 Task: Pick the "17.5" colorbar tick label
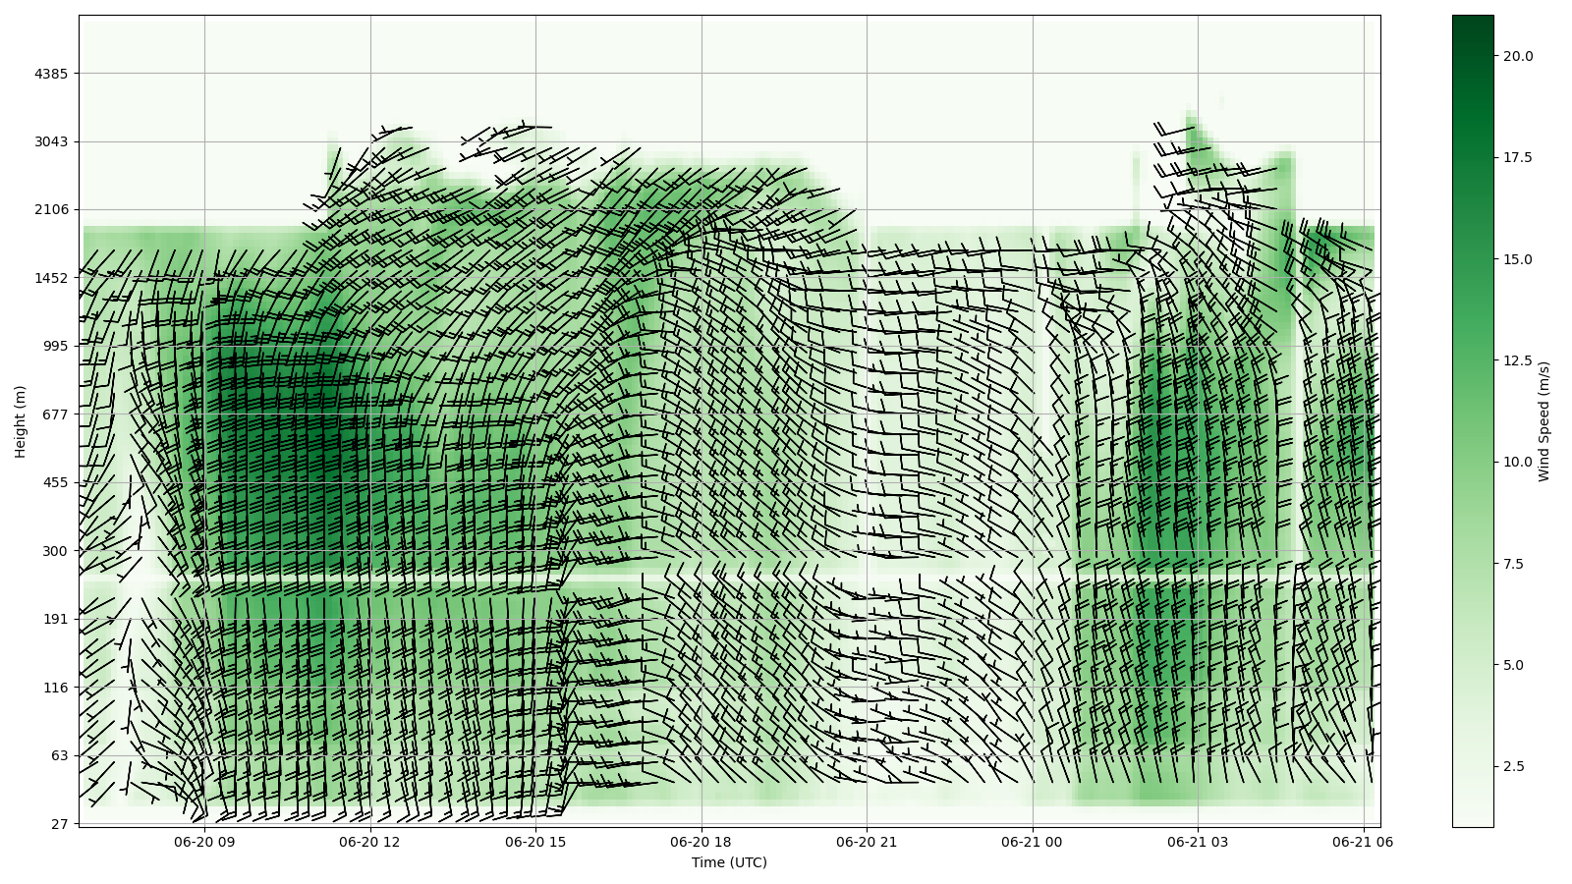tap(1518, 157)
